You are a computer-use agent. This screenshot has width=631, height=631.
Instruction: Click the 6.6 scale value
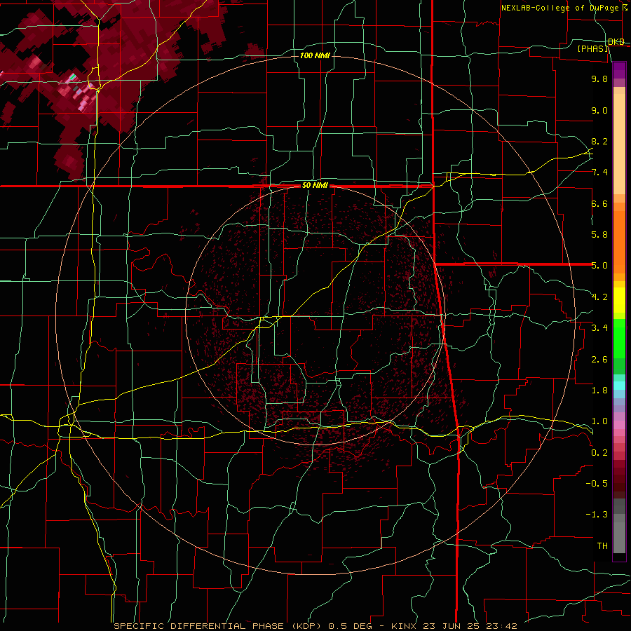pos(599,203)
